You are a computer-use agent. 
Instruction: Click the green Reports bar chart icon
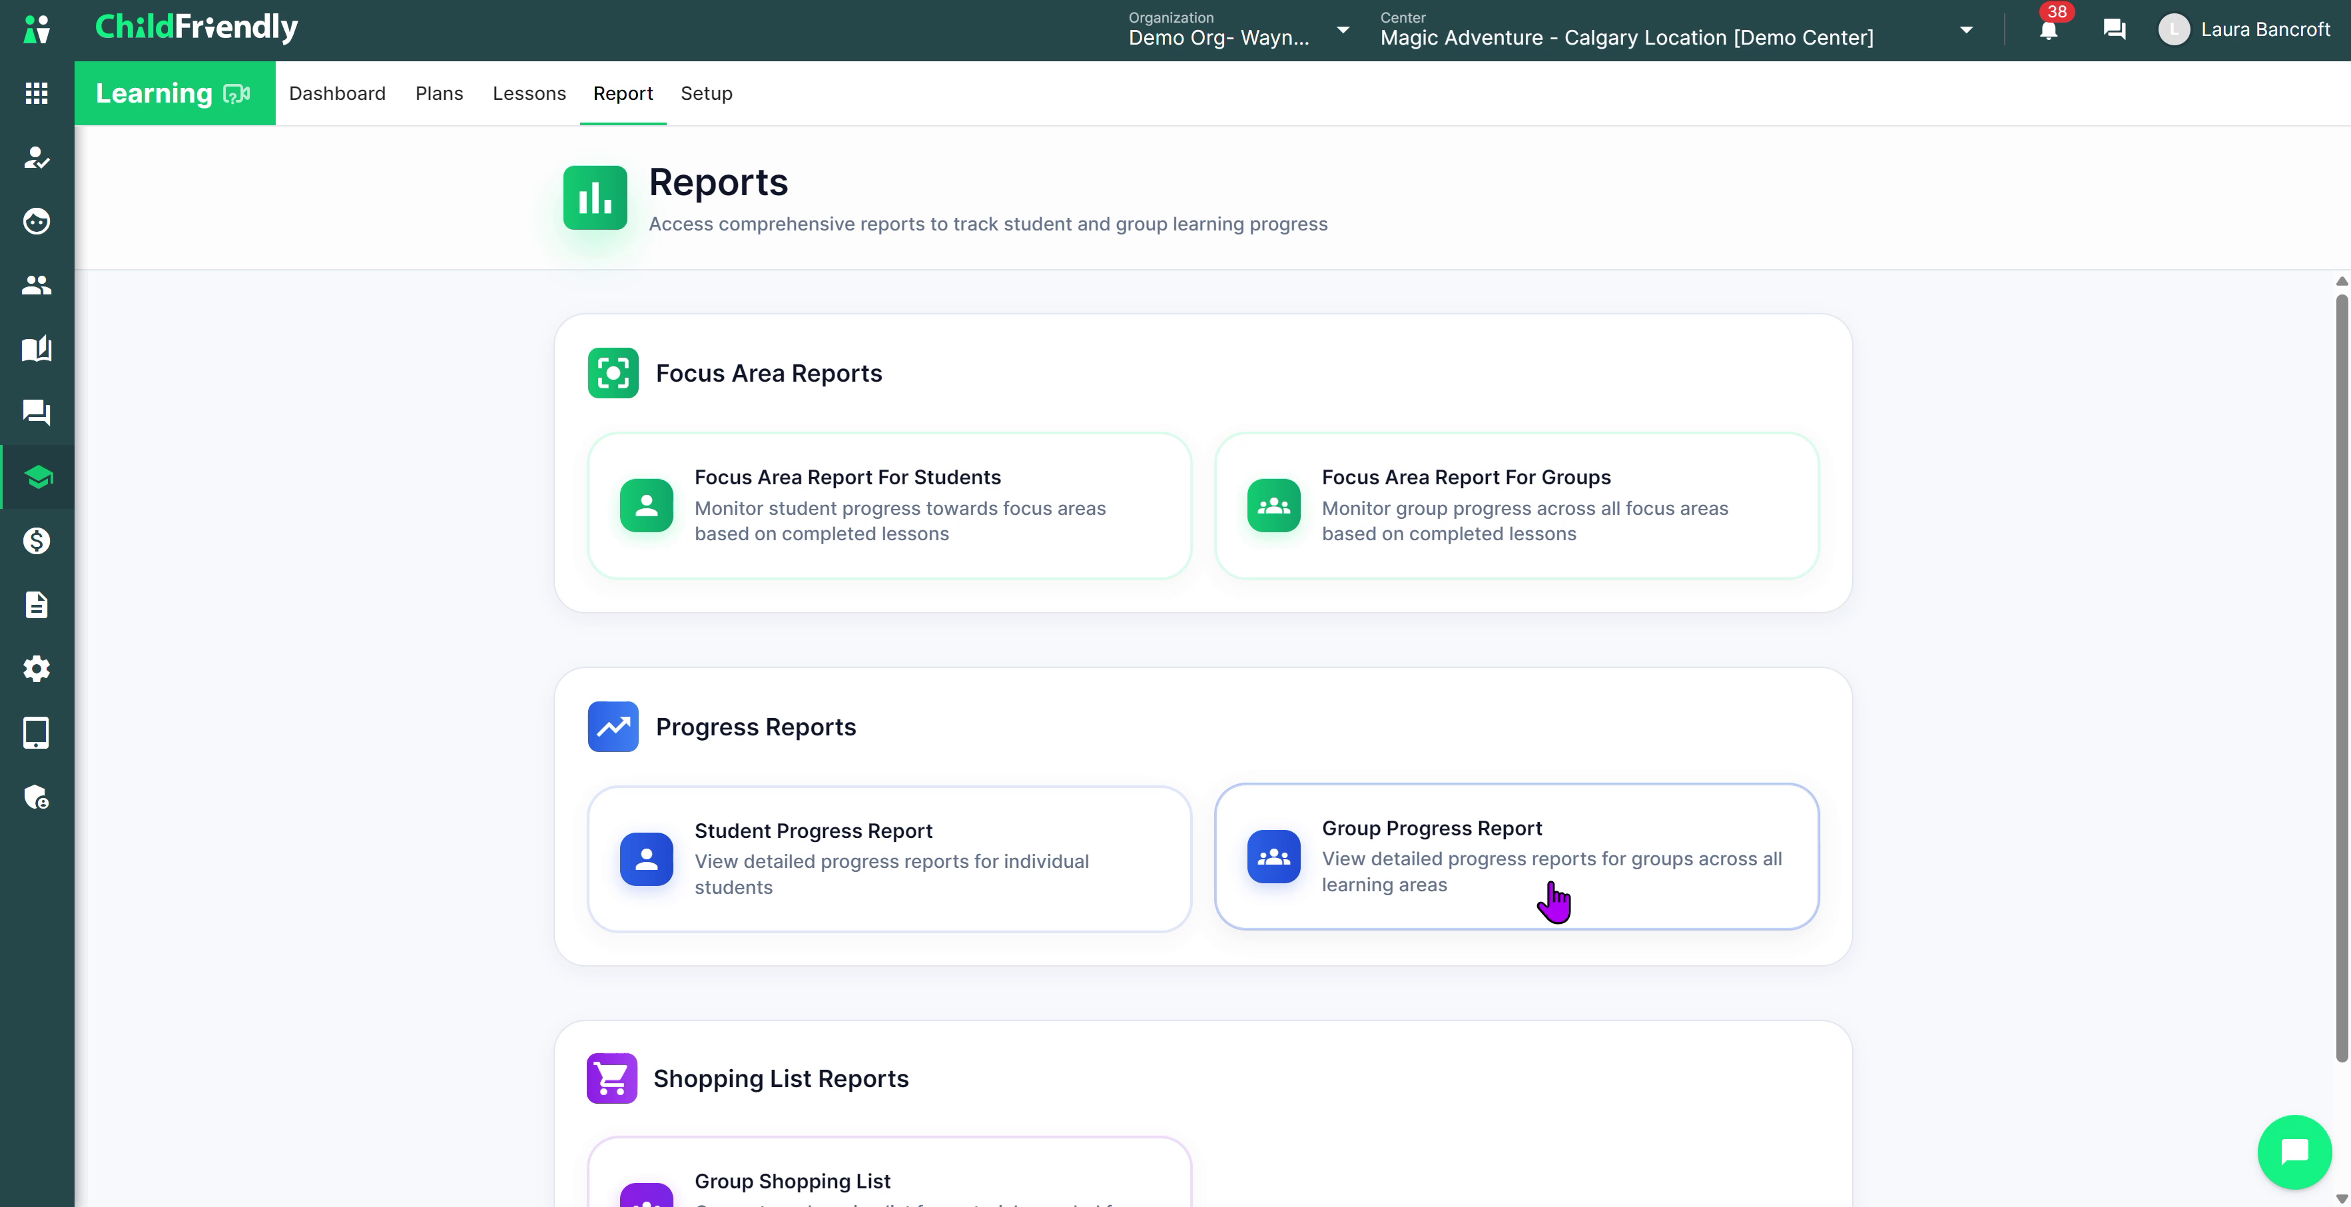pos(595,197)
